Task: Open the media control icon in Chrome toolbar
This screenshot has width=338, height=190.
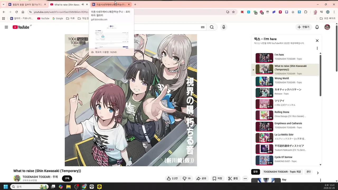Action: [321, 12]
